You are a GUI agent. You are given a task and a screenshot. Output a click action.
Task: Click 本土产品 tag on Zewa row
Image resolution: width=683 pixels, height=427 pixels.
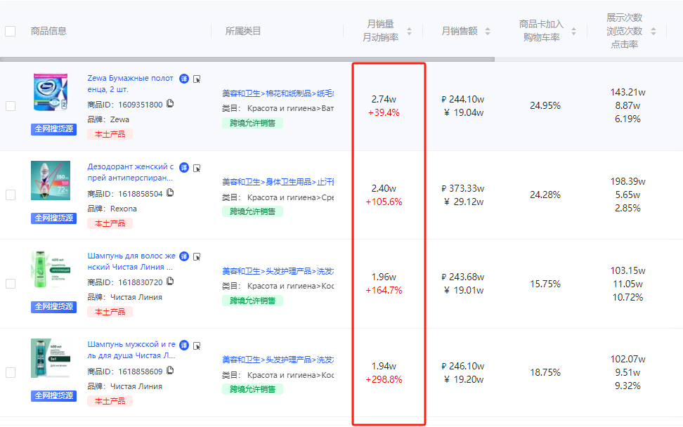point(110,135)
